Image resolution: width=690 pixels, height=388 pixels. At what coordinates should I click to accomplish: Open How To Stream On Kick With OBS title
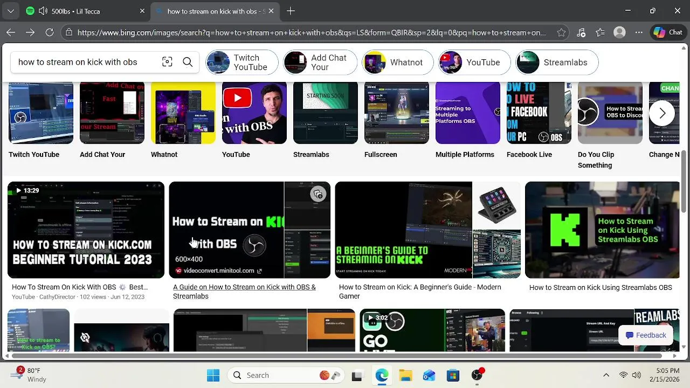[80, 287]
